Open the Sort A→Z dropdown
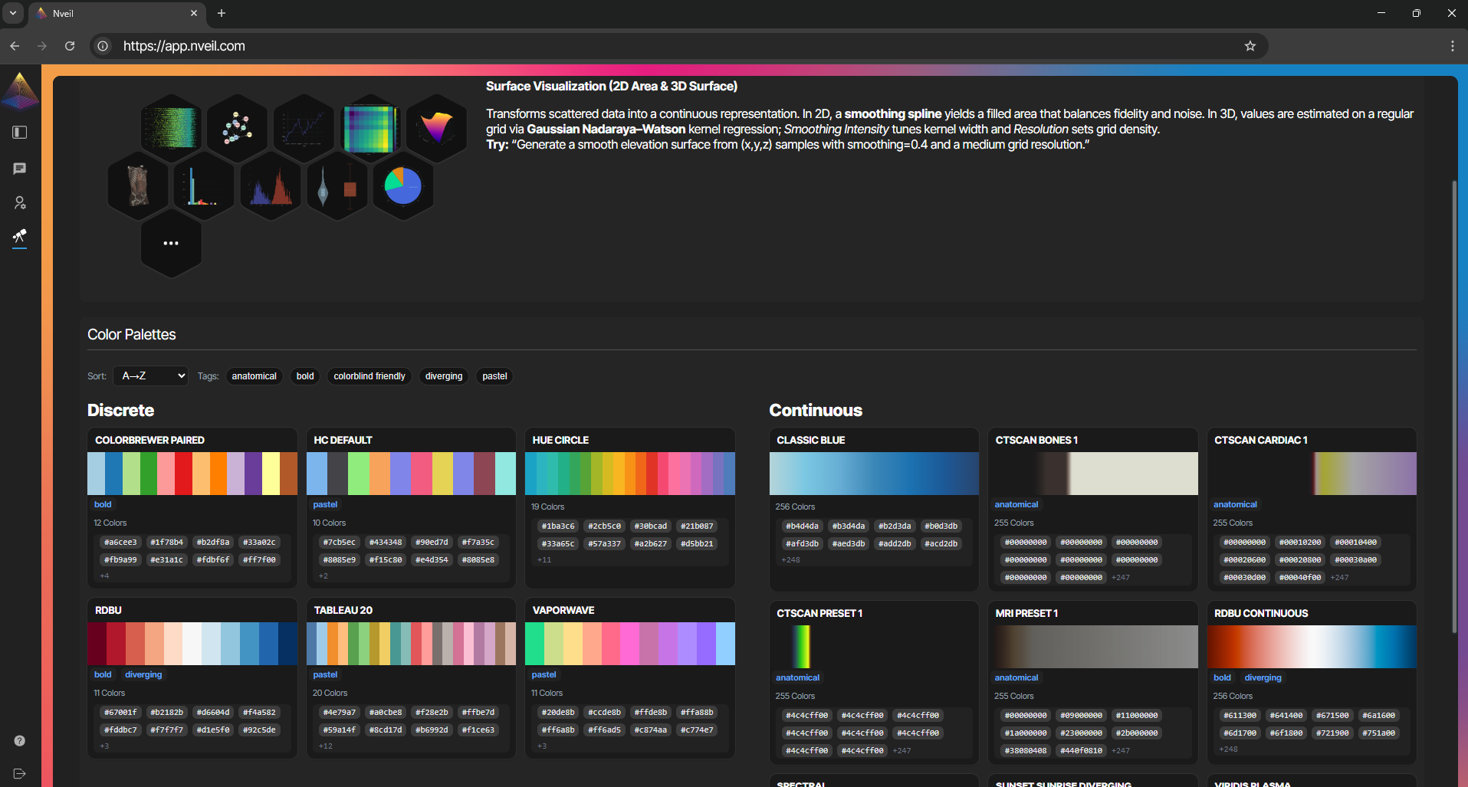 pos(151,376)
